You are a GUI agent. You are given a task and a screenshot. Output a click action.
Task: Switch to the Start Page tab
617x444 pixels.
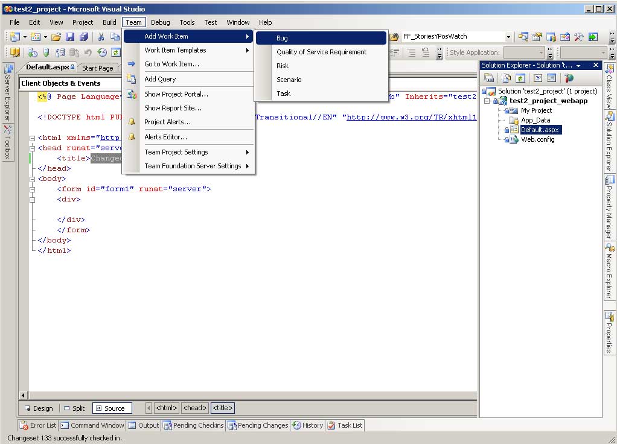click(x=98, y=68)
